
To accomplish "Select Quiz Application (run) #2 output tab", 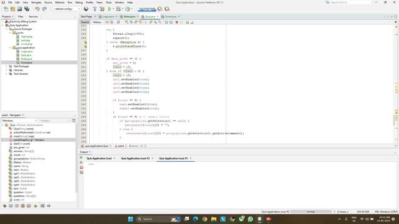I will [135, 158].
